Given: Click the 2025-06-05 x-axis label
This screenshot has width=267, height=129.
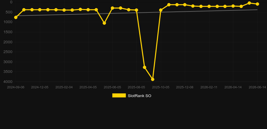Looking at the screenshot, I should (113, 87).
